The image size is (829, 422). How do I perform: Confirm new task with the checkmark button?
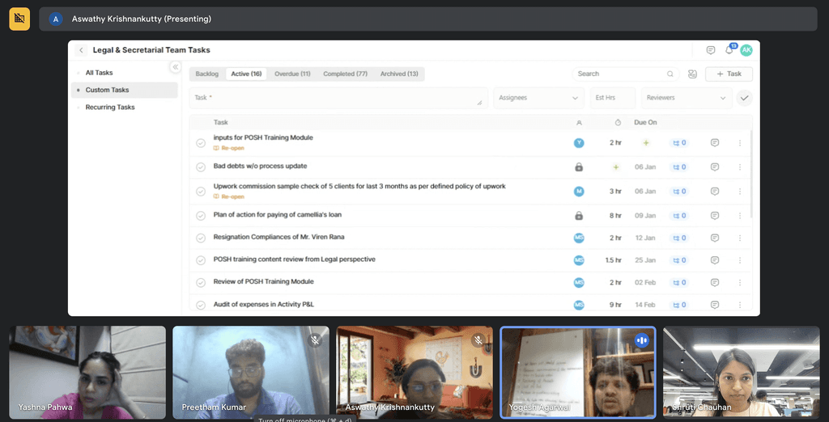(x=745, y=98)
